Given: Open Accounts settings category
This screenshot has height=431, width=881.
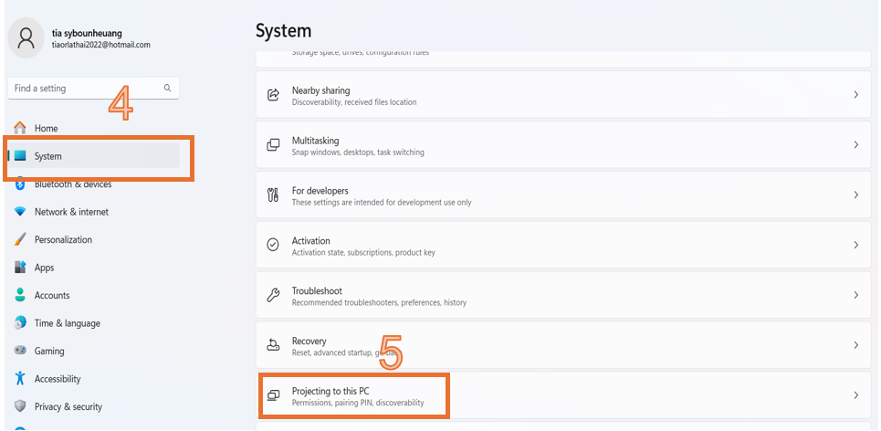Looking at the screenshot, I should pos(52,296).
